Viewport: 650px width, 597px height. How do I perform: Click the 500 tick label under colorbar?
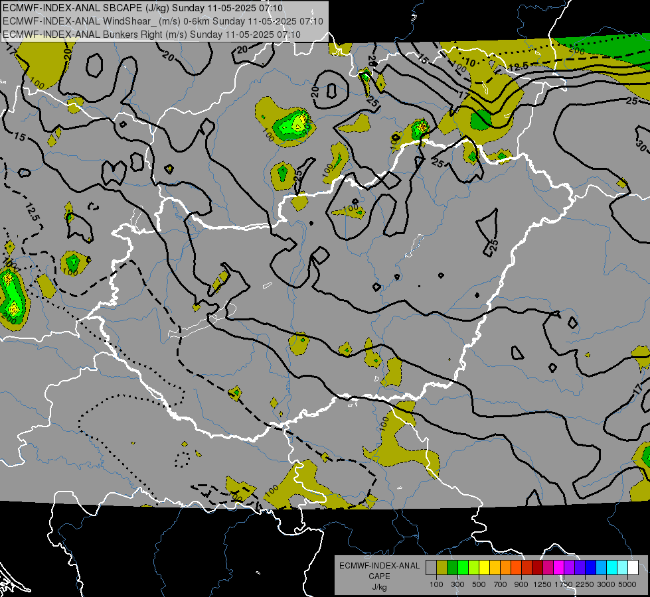pyautogui.click(x=479, y=584)
